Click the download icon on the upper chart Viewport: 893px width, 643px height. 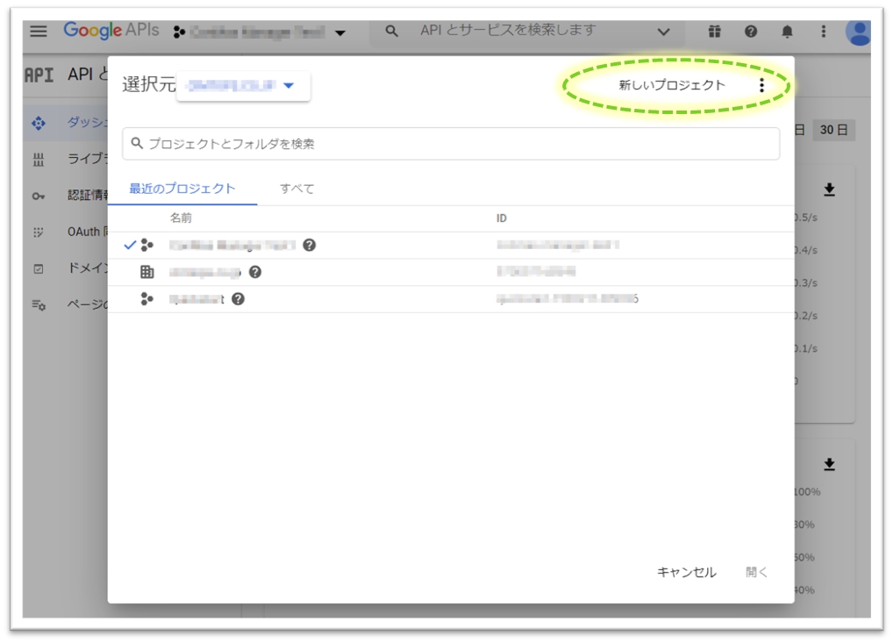pyautogui.click(x=829, y=190)
